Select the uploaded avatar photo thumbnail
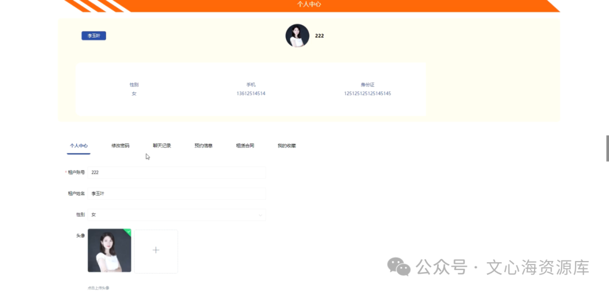The image size is (609, 292). click(109, 250)
